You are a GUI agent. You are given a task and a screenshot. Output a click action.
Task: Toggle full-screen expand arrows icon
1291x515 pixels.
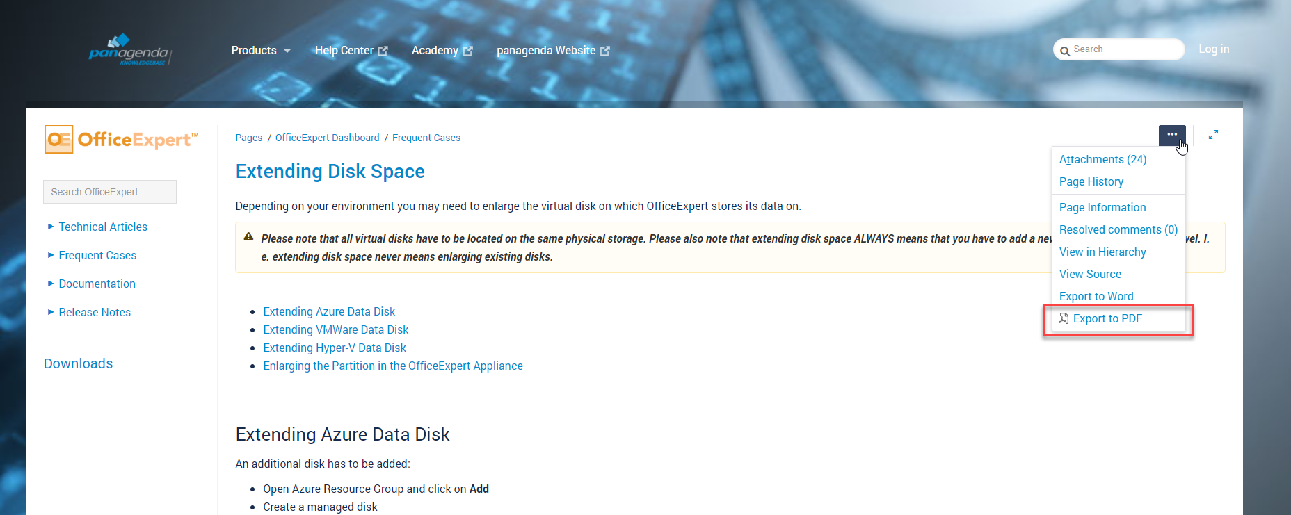click(x=1213, y=135)
